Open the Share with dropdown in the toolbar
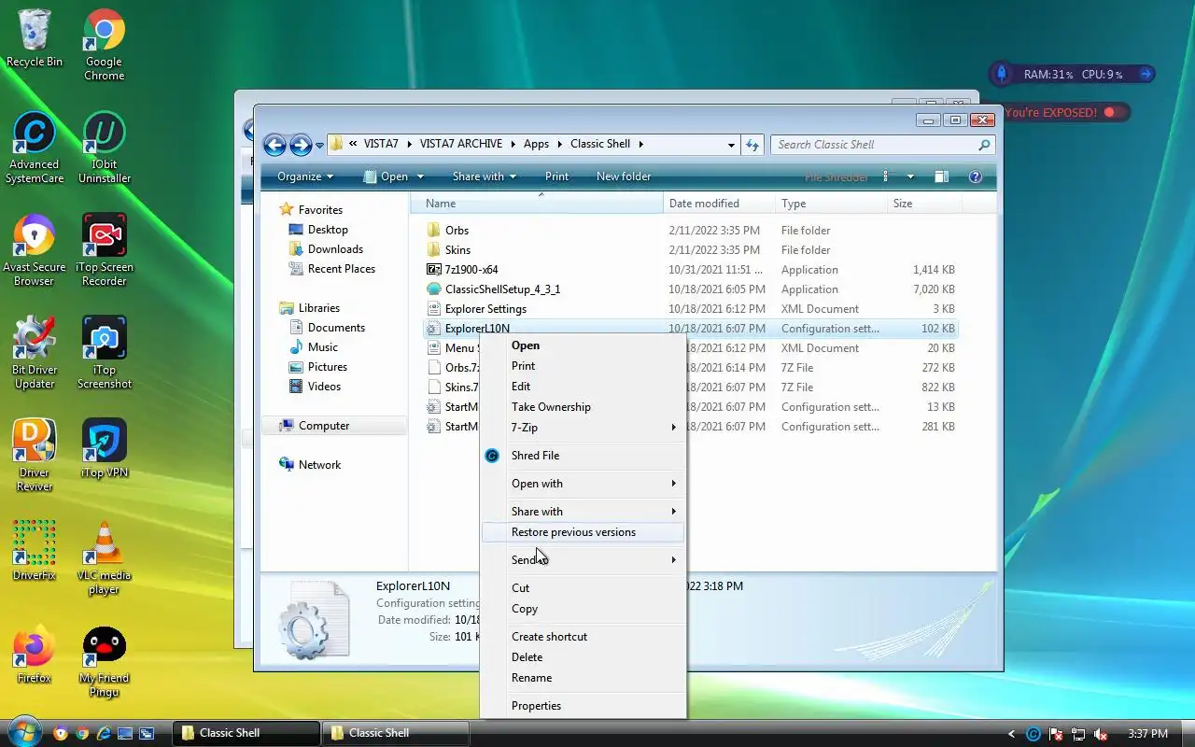 [x=485, y=176]
